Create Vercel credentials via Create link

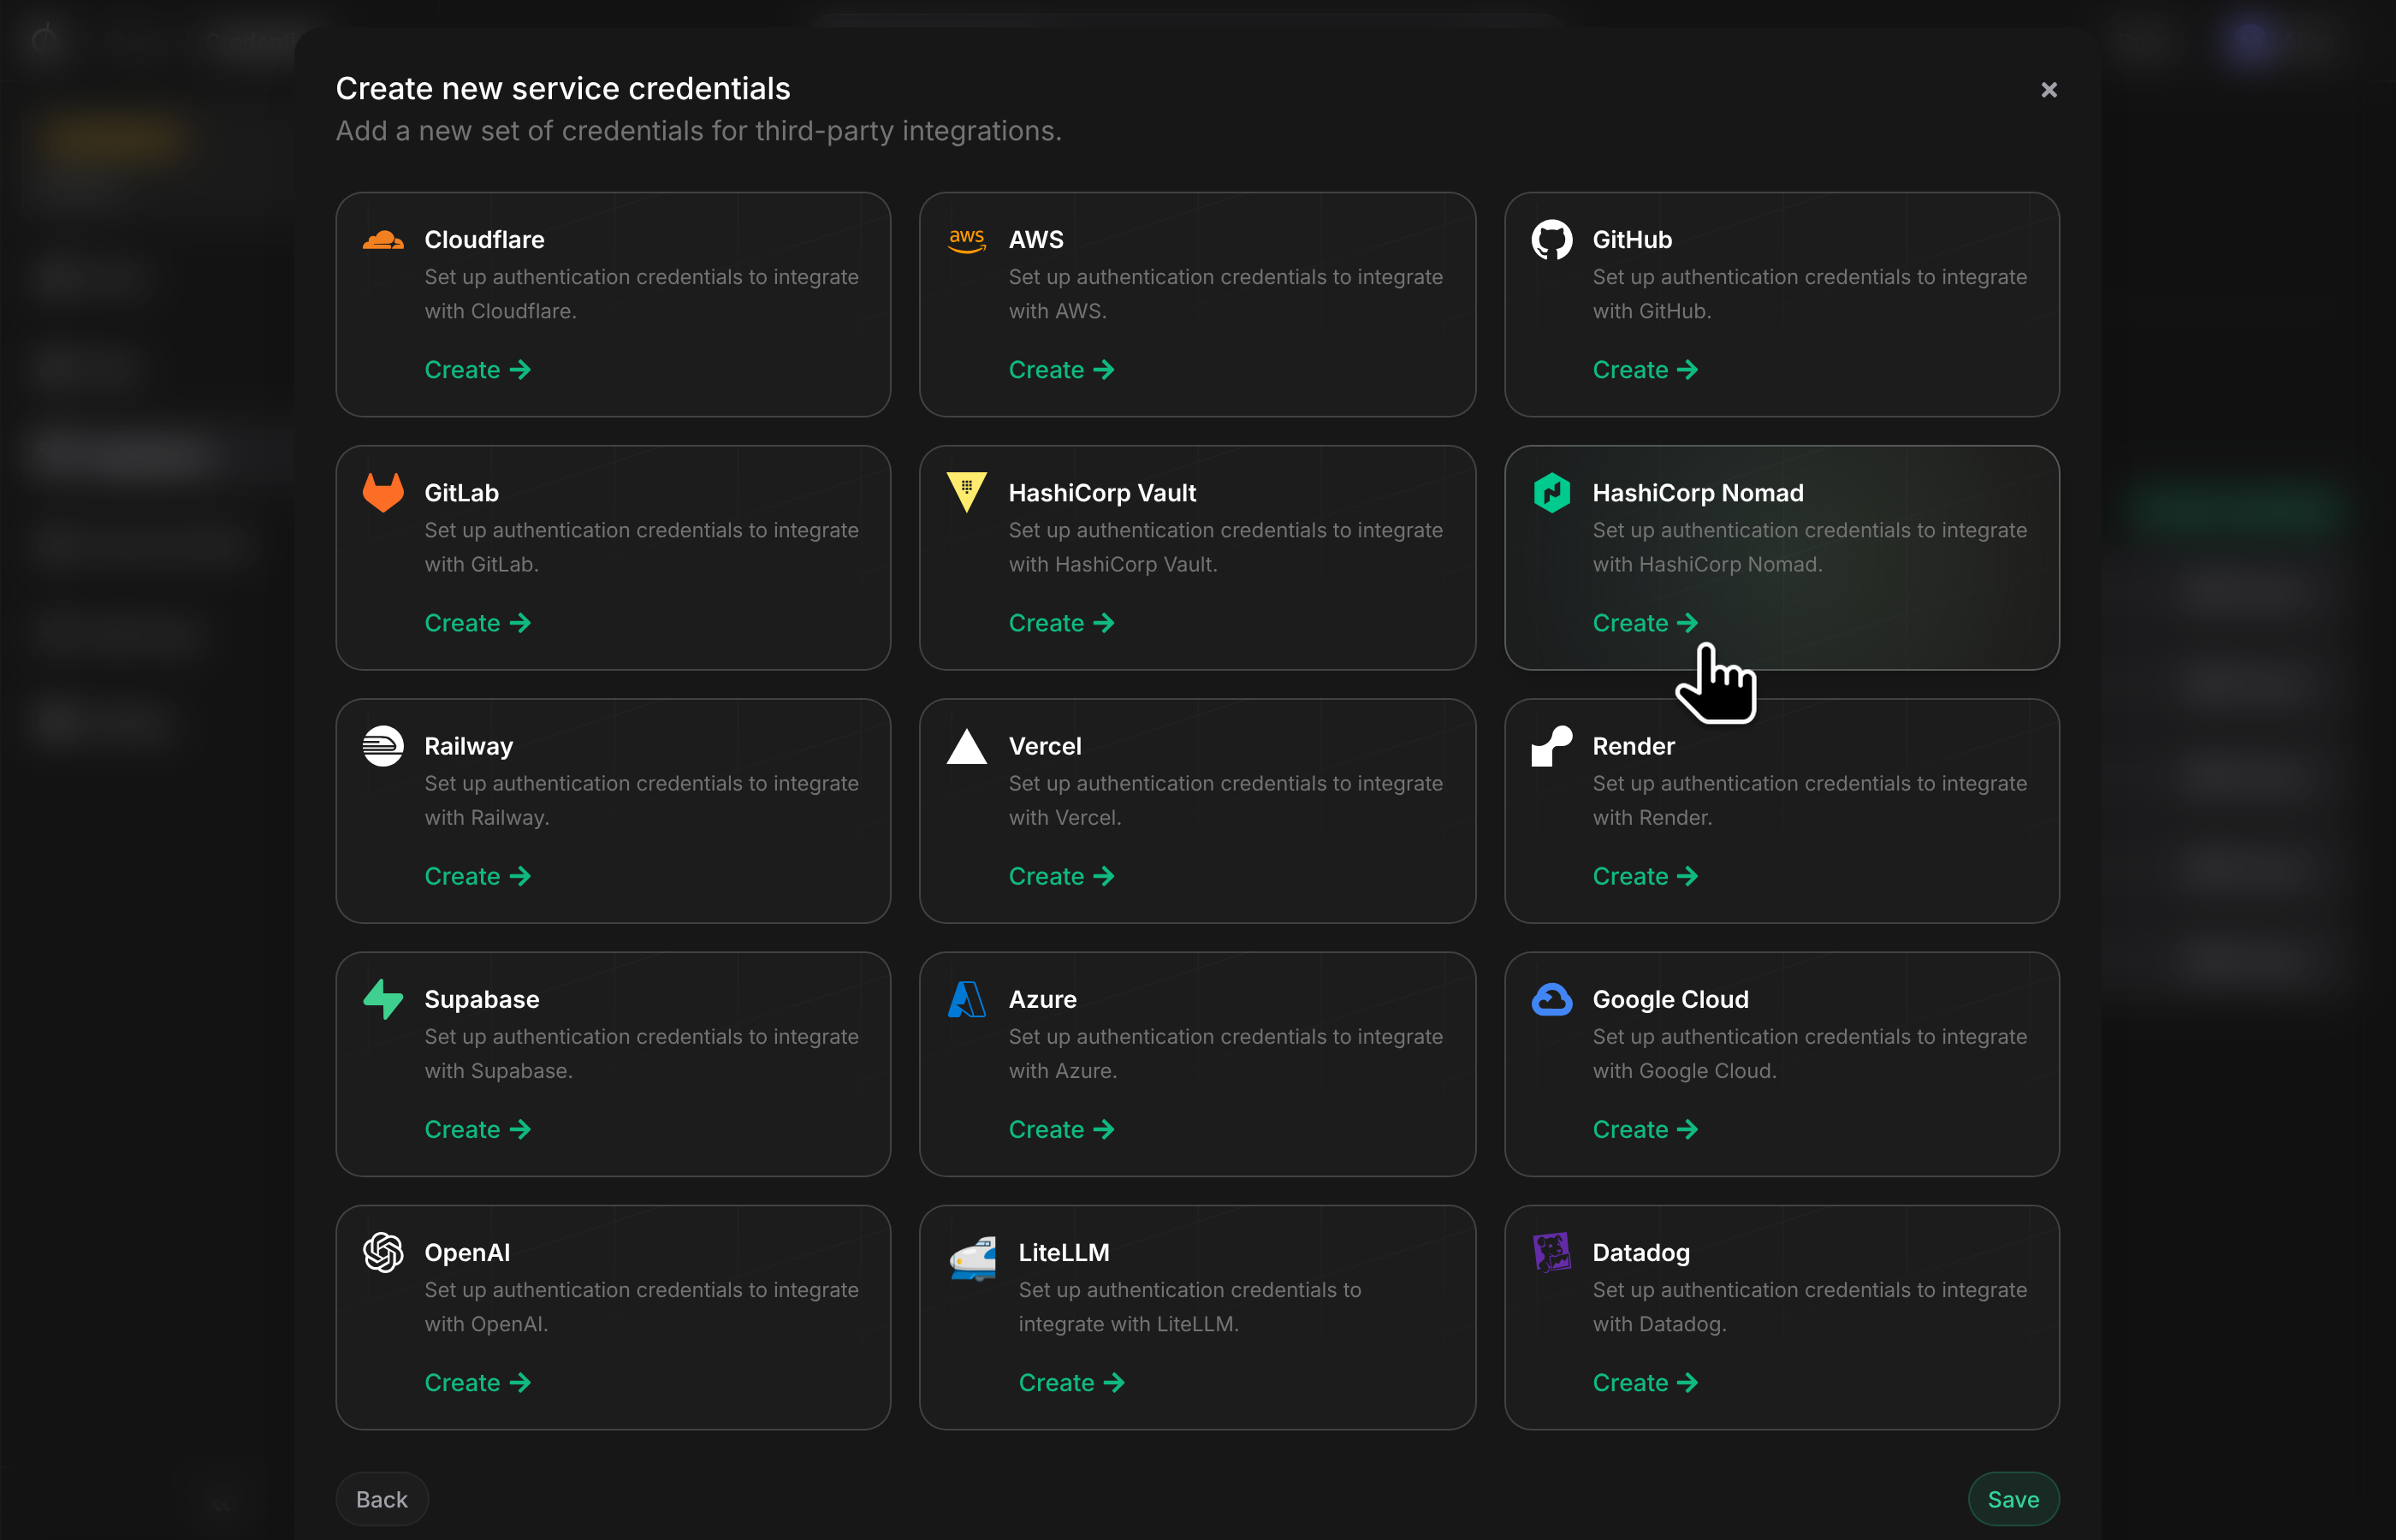click(1061, 876)
